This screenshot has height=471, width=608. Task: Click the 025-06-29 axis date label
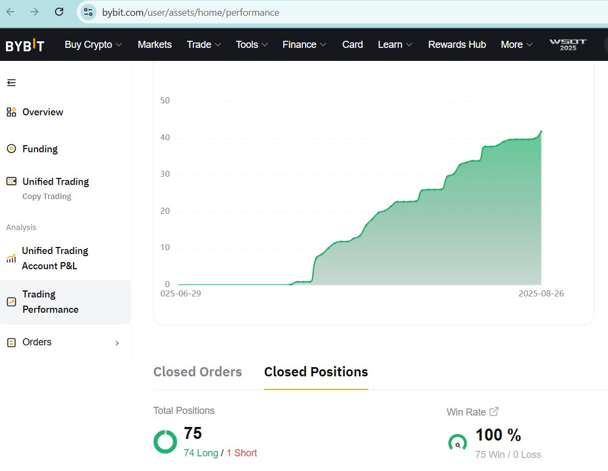(x=181, y=293)
